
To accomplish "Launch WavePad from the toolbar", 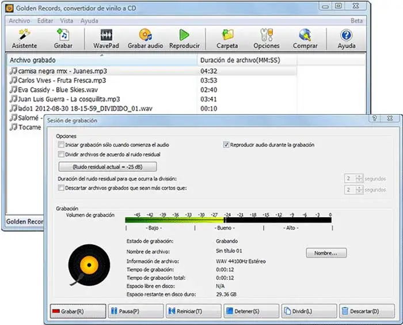I will point(106,39).
